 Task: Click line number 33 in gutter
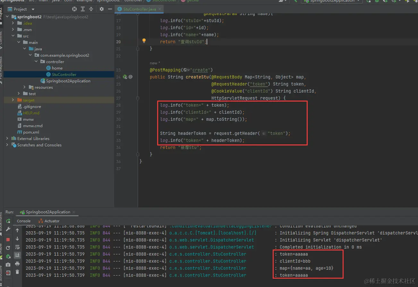118,140
